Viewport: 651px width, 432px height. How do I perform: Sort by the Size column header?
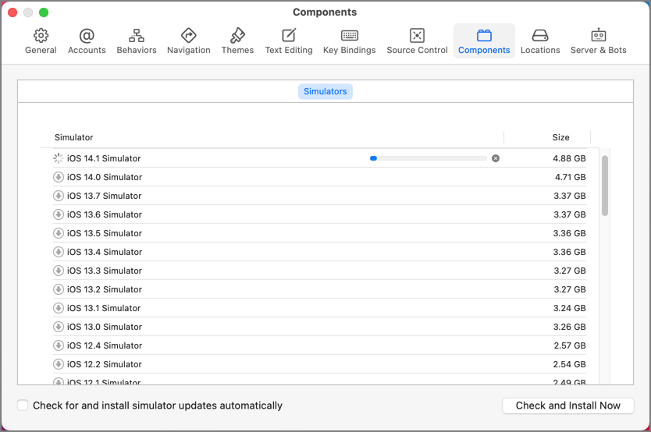point(560,137)
